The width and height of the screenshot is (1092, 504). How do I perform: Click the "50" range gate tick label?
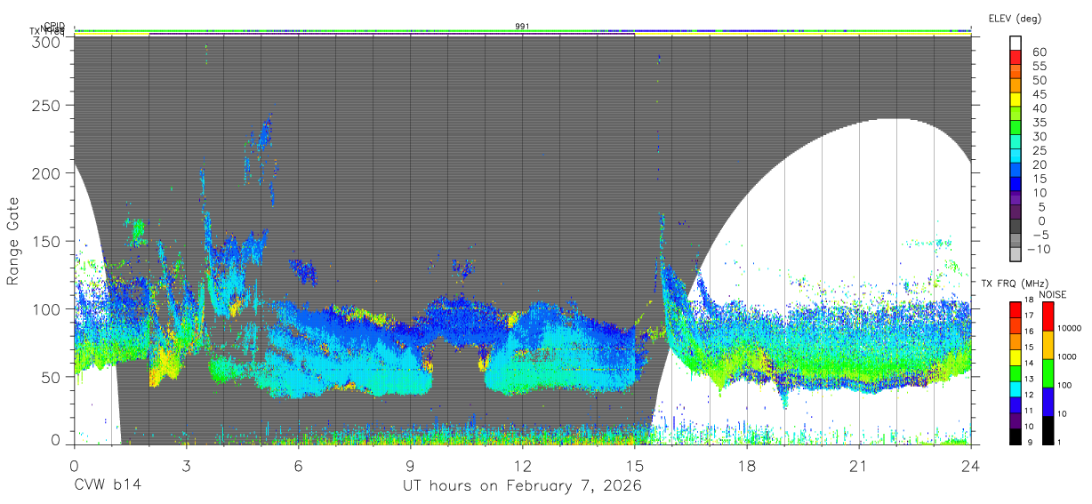[x=52, y=376]
